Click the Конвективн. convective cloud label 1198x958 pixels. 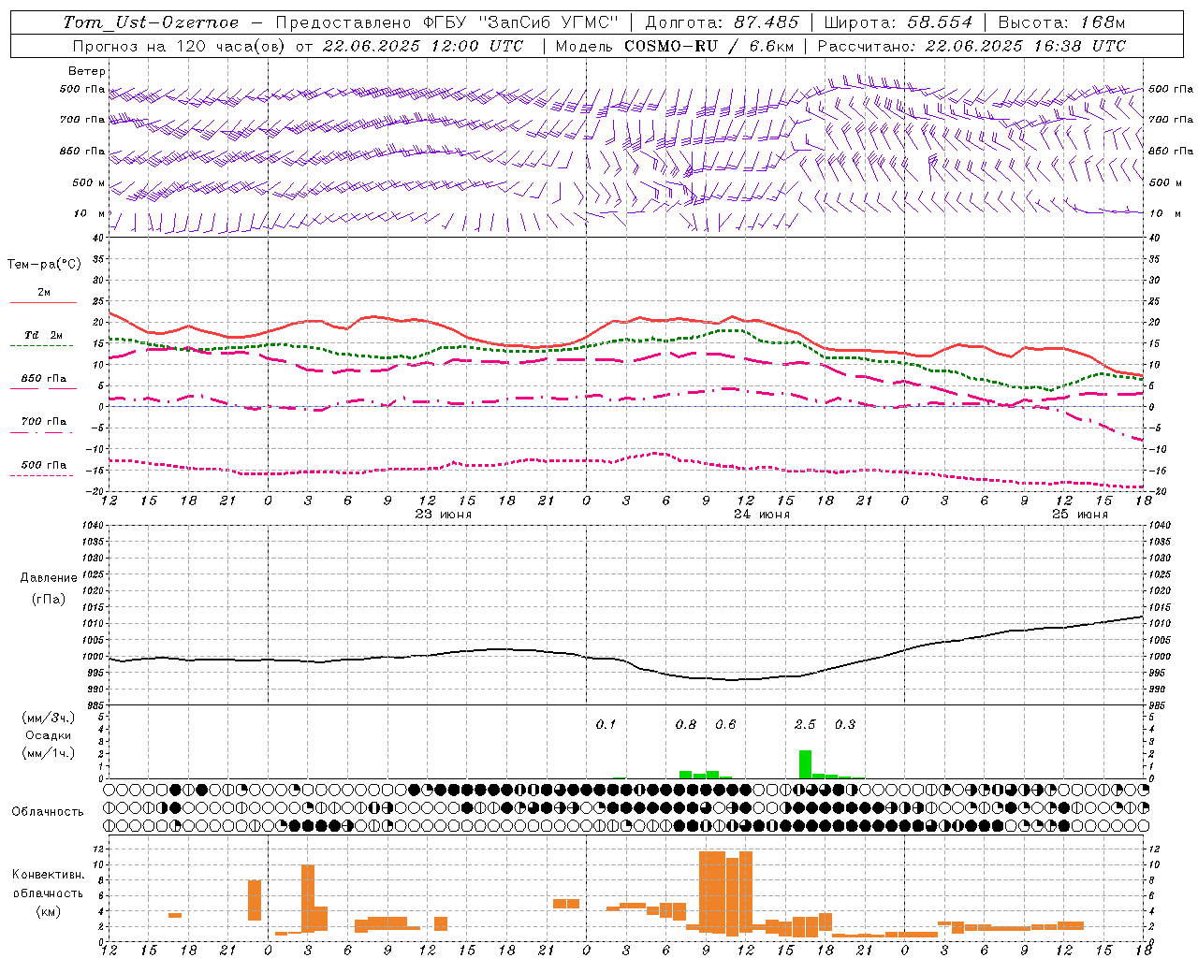tap(48, 875)
